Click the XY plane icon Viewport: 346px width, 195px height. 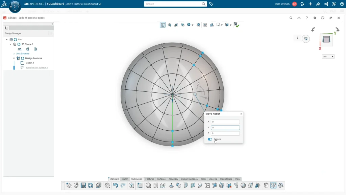pyautogui.click(x=20, y=49)
